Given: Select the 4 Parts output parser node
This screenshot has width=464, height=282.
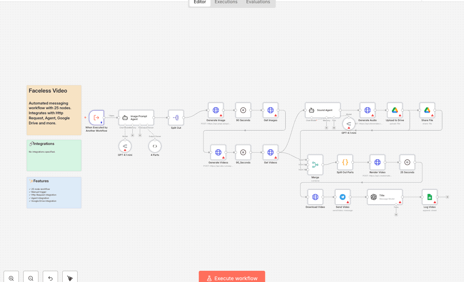Looking at the screenshot, I should (155, 146).
